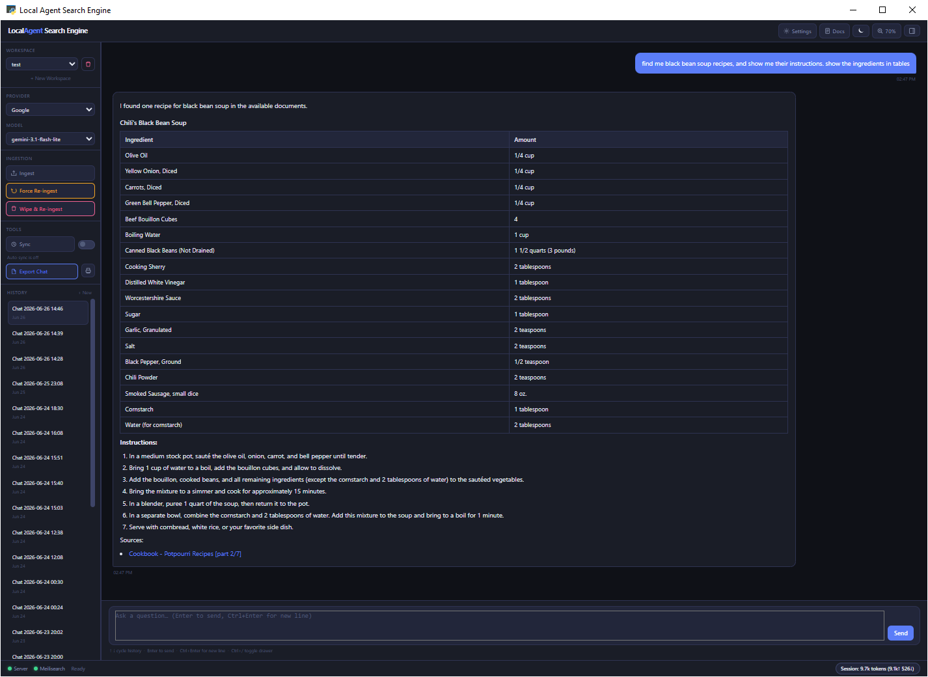
Task: Toggle the auto sync switch
Action: point(87,244)
